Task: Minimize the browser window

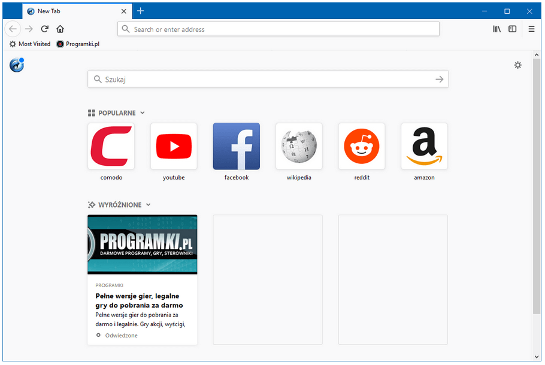Action: (x=485, y=11)
